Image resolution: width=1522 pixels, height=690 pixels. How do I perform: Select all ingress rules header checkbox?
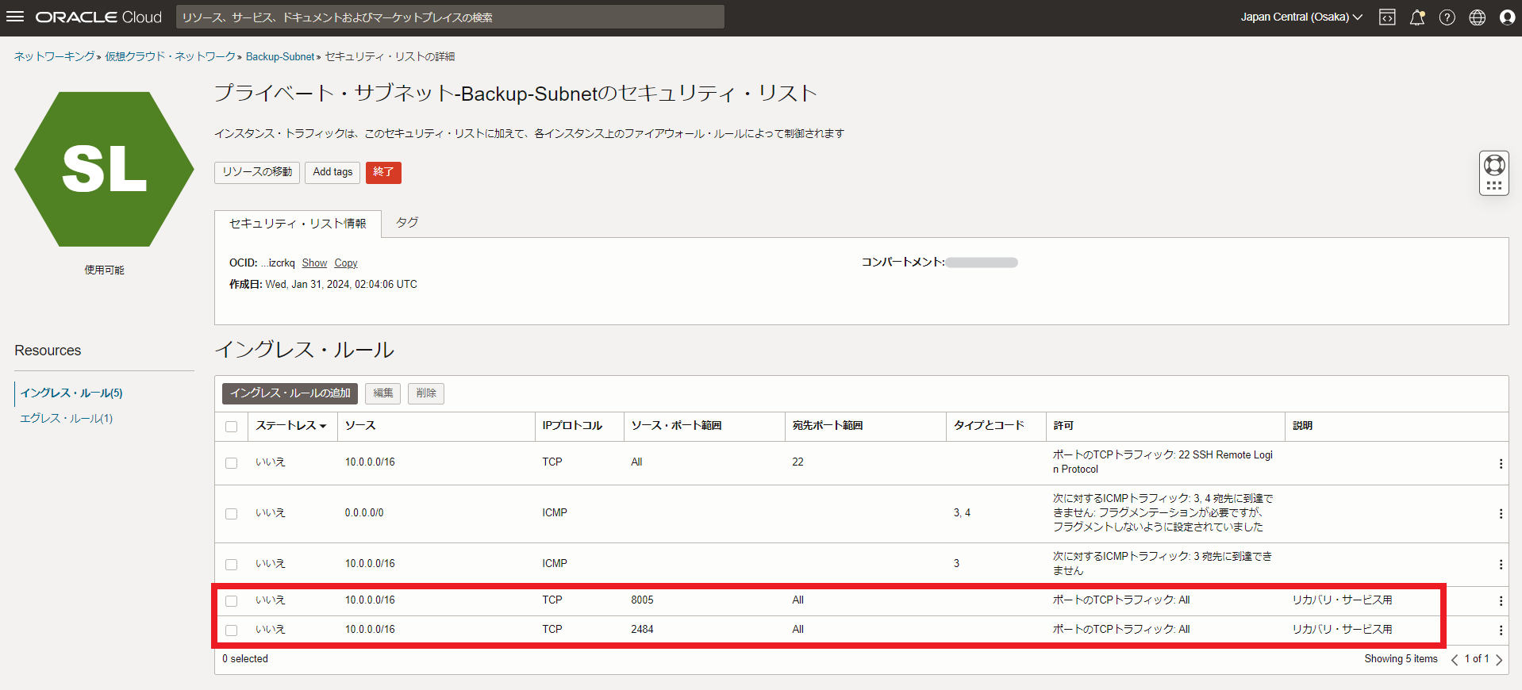231,427
